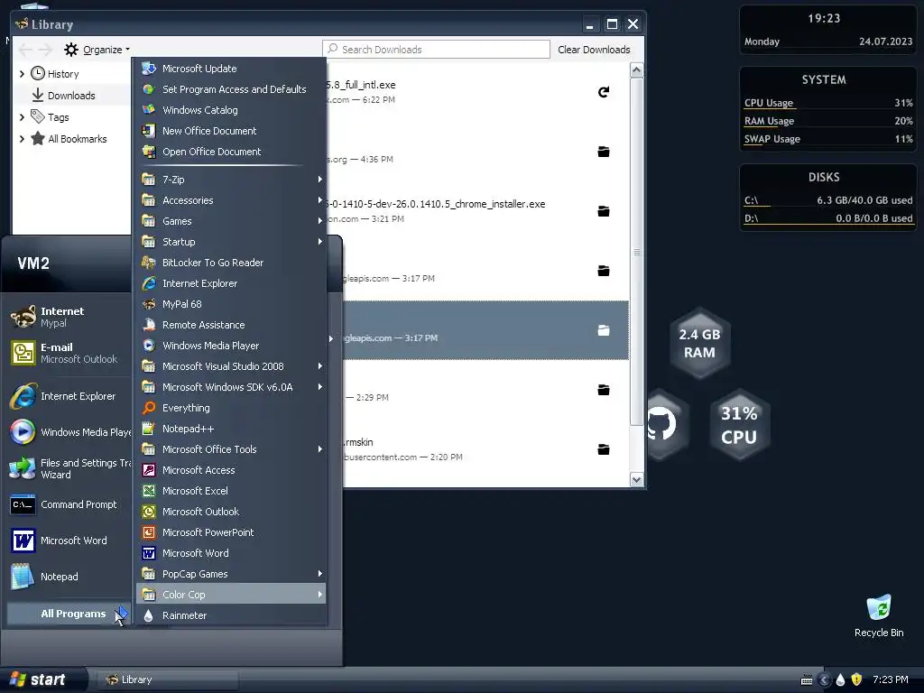Expand the Accessories submenu

click(230, 200)
